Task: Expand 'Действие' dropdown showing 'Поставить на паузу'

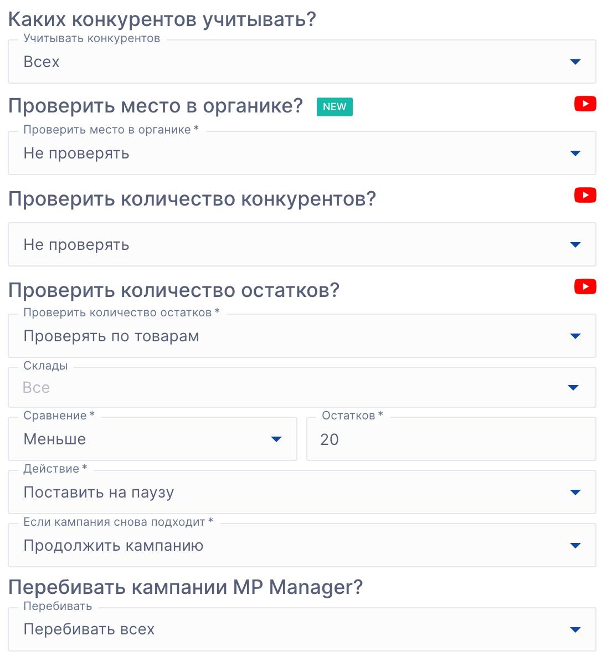Action: click(x=302, y=493)
